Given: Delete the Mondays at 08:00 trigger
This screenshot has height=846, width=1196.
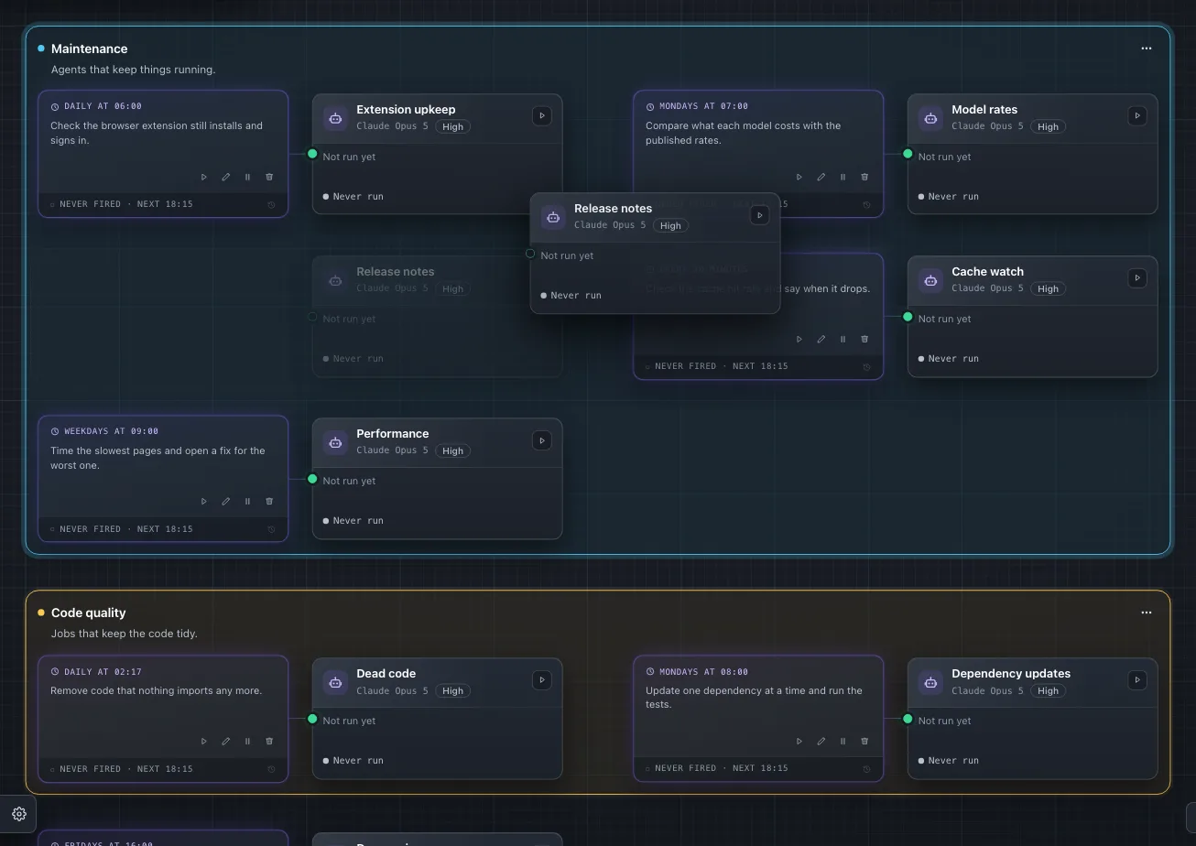Looking at the screenshot, I should pos(864,741).
